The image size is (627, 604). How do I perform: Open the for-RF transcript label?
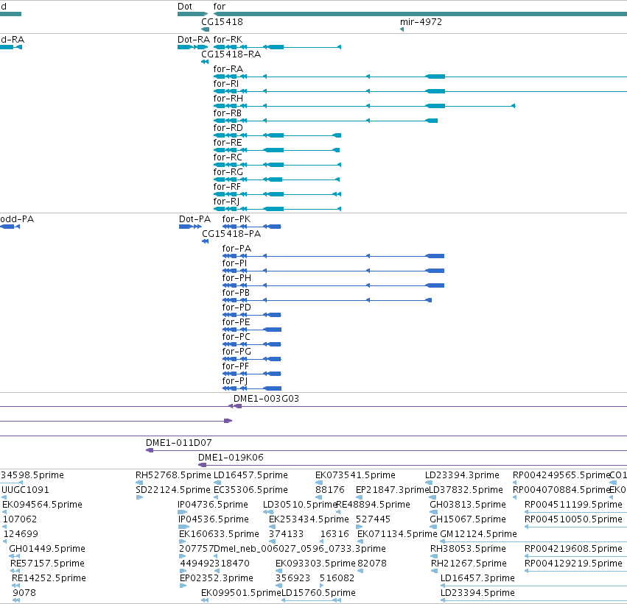click(x=227, y=187)
